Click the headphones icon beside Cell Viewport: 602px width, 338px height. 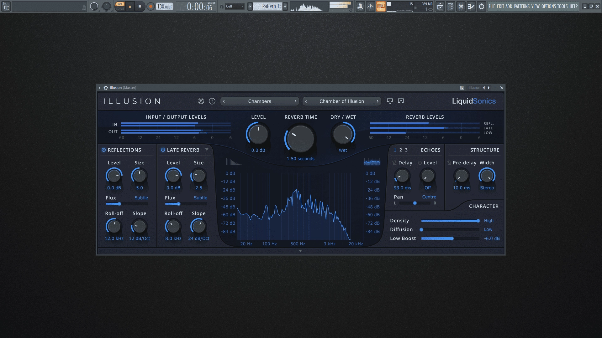tap(221, 7)
